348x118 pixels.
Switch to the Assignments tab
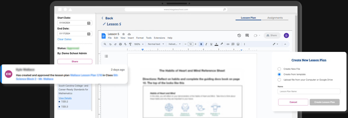pos(275,18)
